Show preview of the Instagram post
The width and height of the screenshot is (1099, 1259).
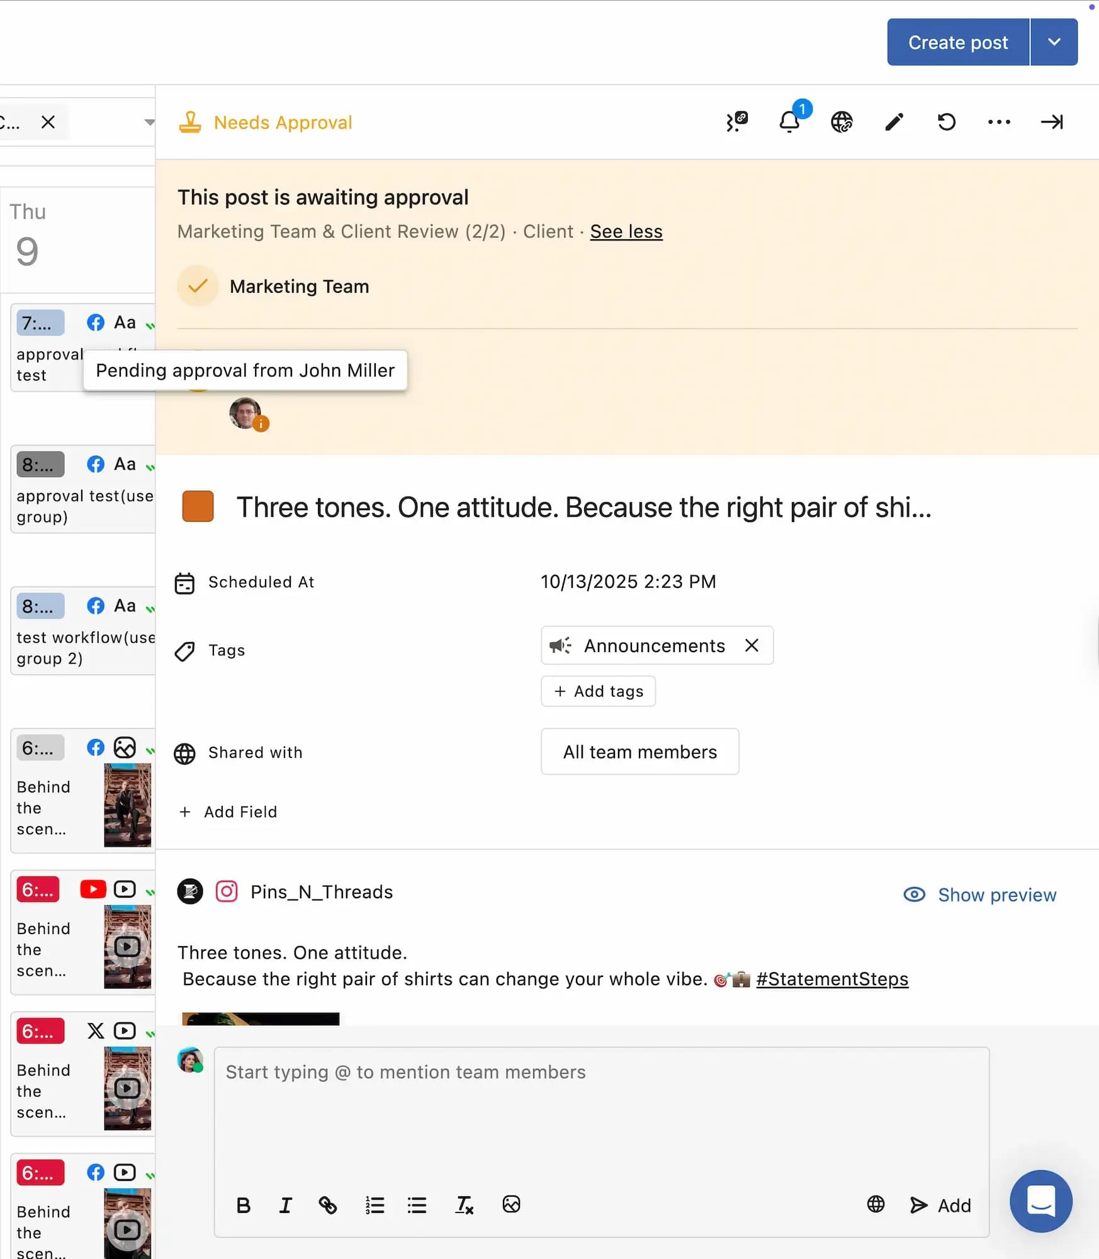click(980, 895)
